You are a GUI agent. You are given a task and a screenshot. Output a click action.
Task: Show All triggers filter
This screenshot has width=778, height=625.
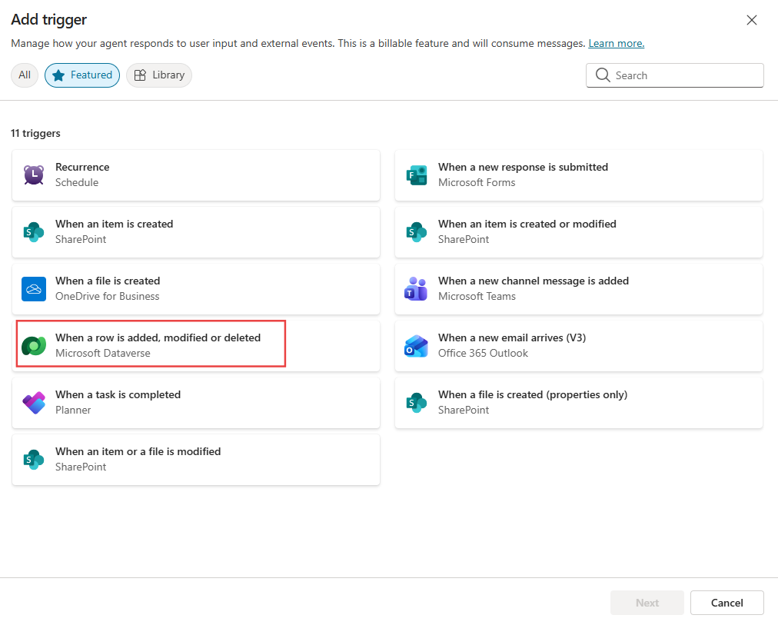pyautogui.click(x=25, y=75)
